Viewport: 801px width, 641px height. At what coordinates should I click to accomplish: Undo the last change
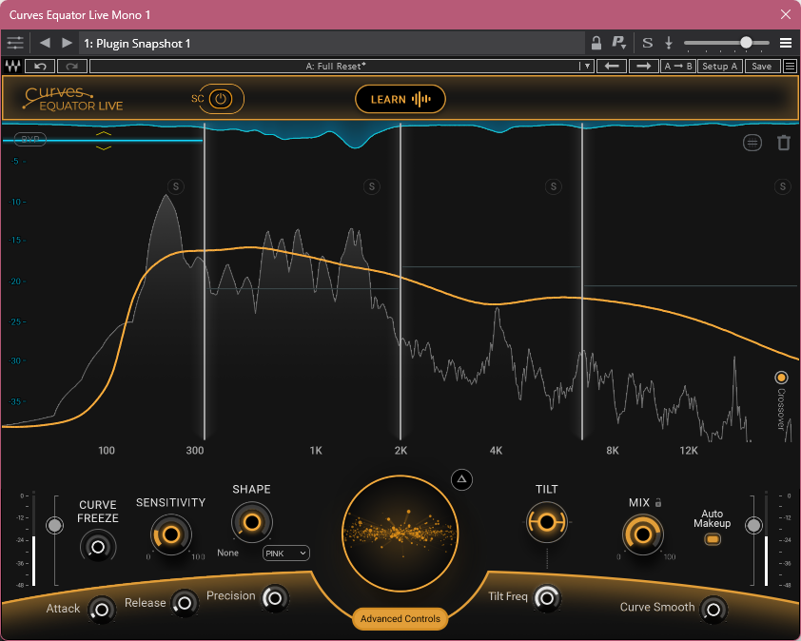pos(40,66)
